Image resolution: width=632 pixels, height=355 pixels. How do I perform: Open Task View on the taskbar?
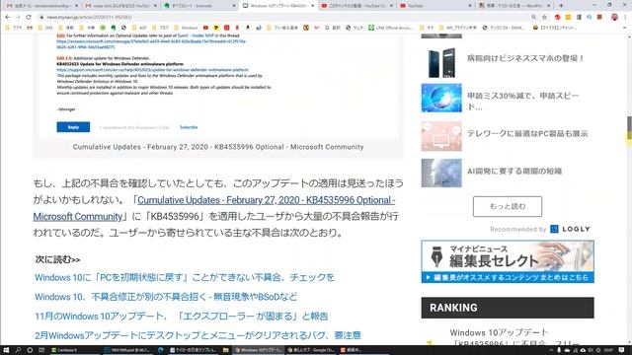[x=41, y=350]
